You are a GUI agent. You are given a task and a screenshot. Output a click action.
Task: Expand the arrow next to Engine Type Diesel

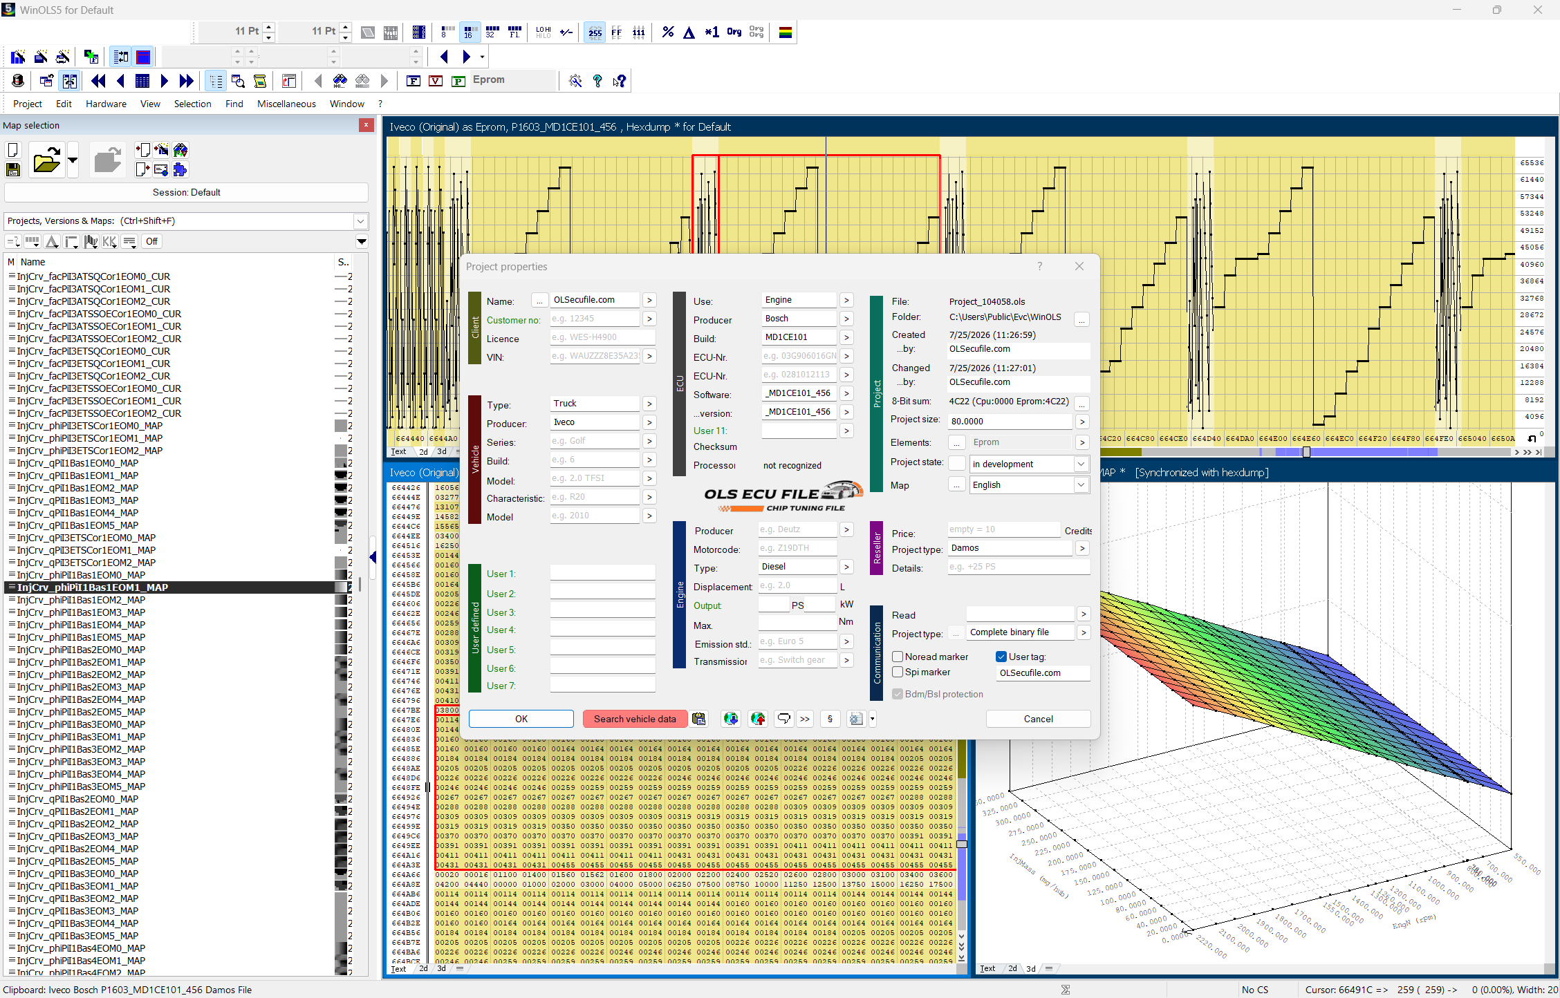coord(846,567)
